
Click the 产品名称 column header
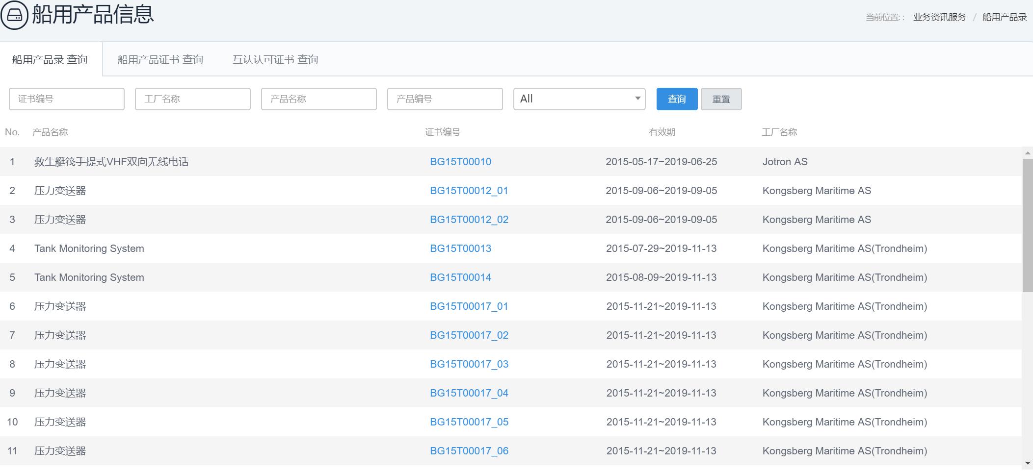[50, 132]
